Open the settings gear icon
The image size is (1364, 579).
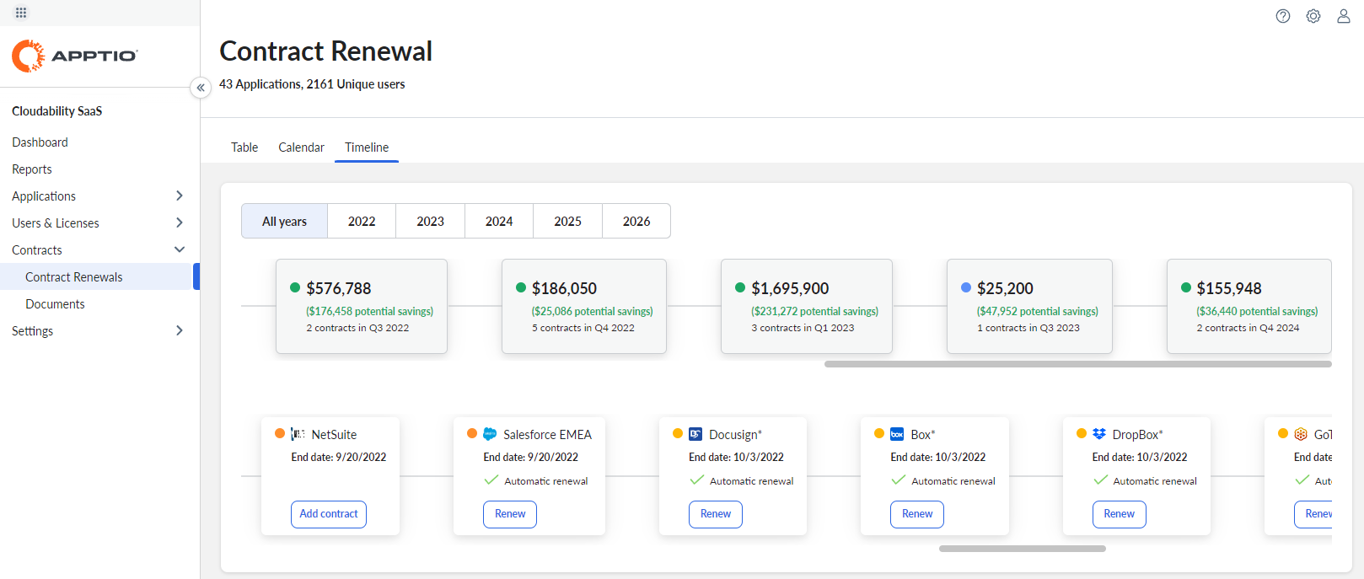pyautogui.click(x=1313, y=16)
